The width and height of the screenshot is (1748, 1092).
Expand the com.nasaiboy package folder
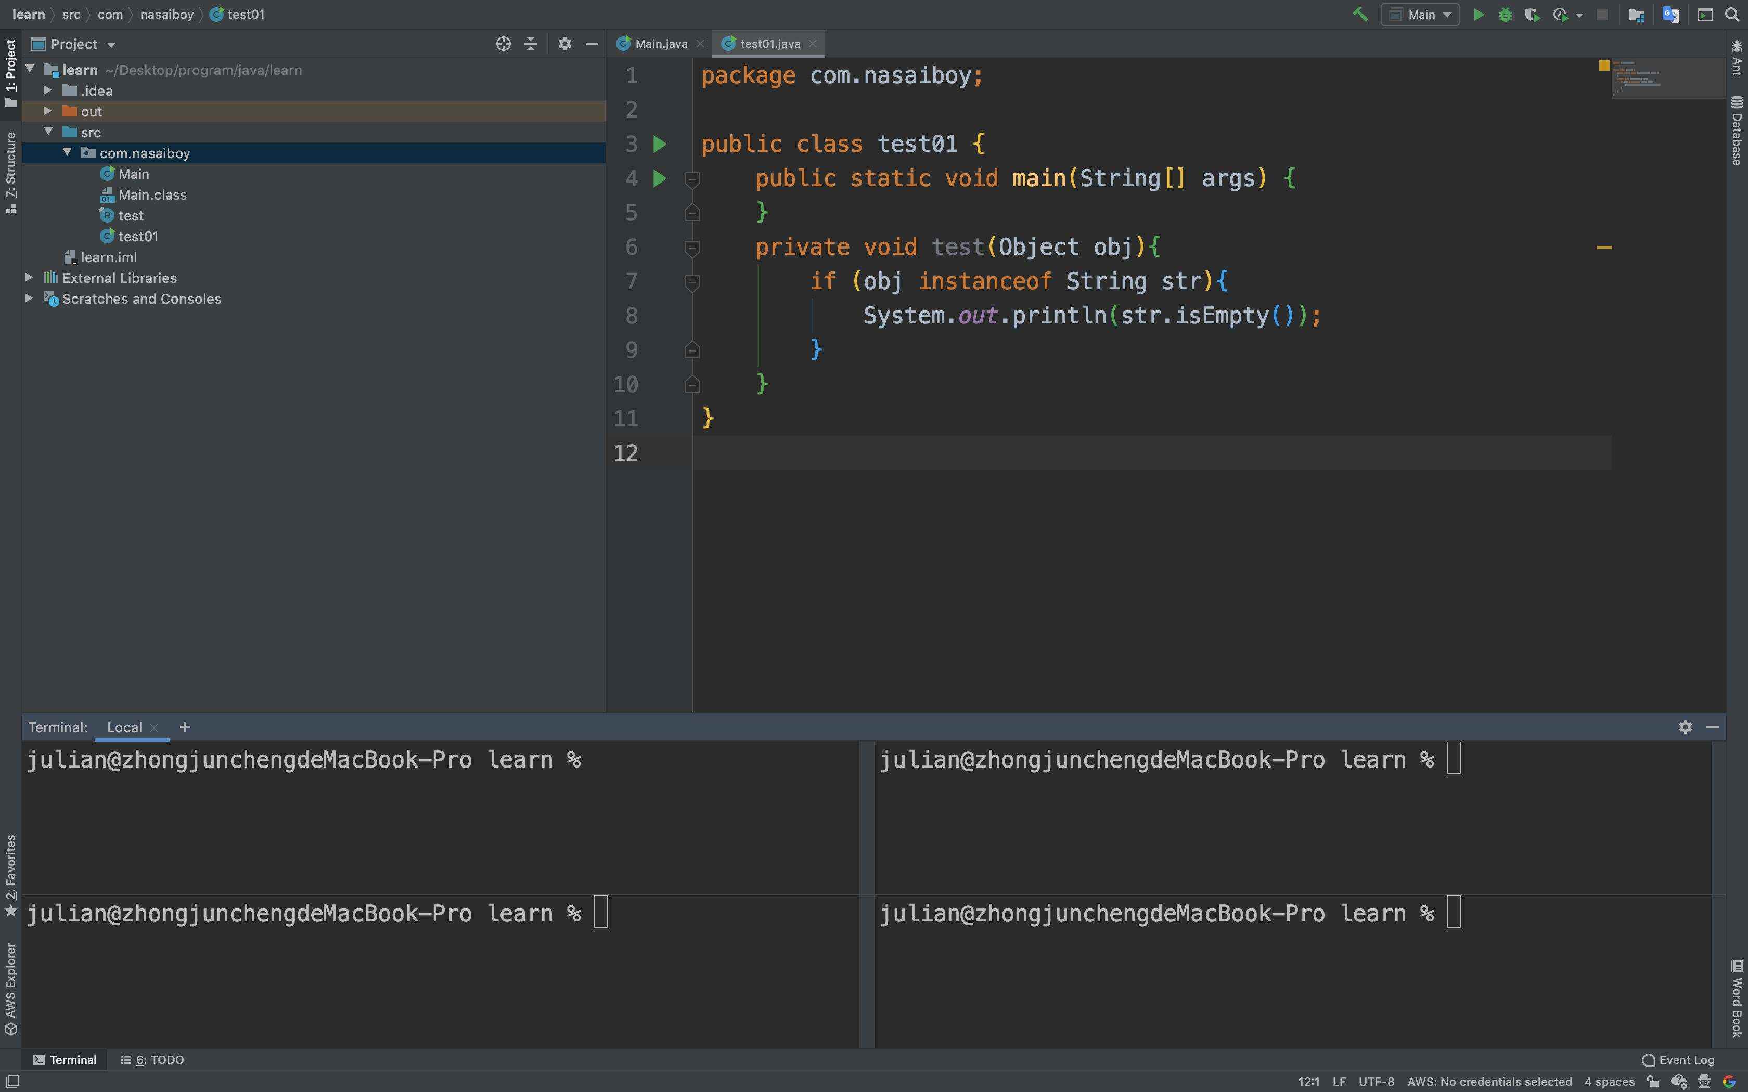pyautogui.click(x=67, y=153)
